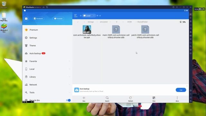Click the Recycle Bin desktop icon
The image size is (206, 116).
coord(4,5)
